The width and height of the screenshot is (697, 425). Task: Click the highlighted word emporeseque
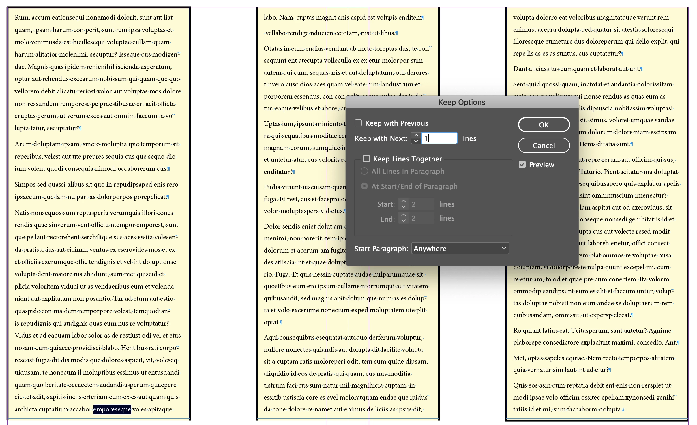point(112,409)
